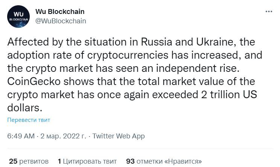This screenshot has width=280, height=167.
Task: Click the retweet count number 25
Action: tap(13, 161)
